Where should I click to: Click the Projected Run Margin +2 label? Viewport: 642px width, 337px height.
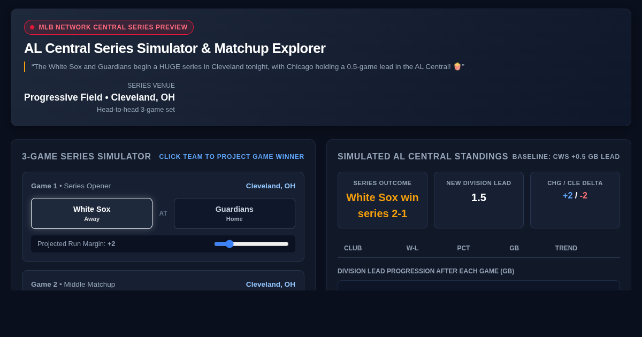pos(76,244)
